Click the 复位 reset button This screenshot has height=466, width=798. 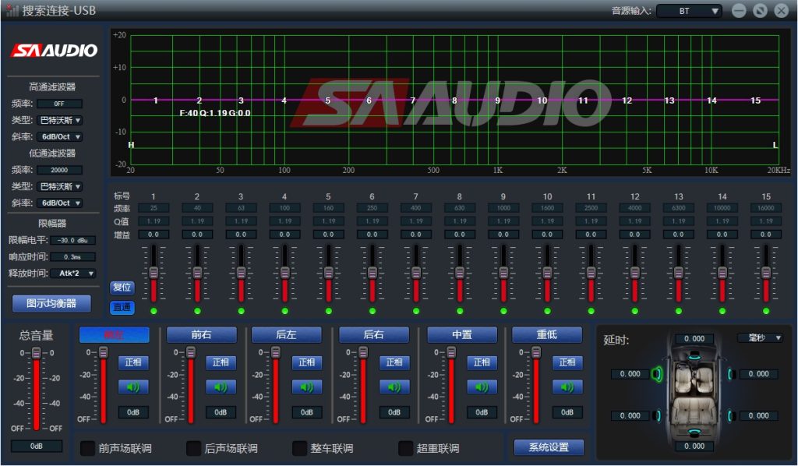click(x=122, y=288)
